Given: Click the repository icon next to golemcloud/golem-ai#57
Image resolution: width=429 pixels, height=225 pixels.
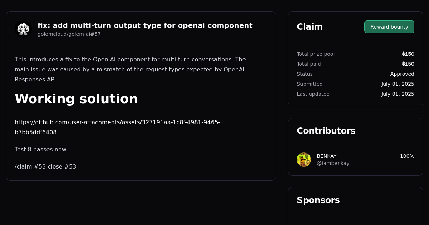Looking at the screenshot, I should point(23,29).
